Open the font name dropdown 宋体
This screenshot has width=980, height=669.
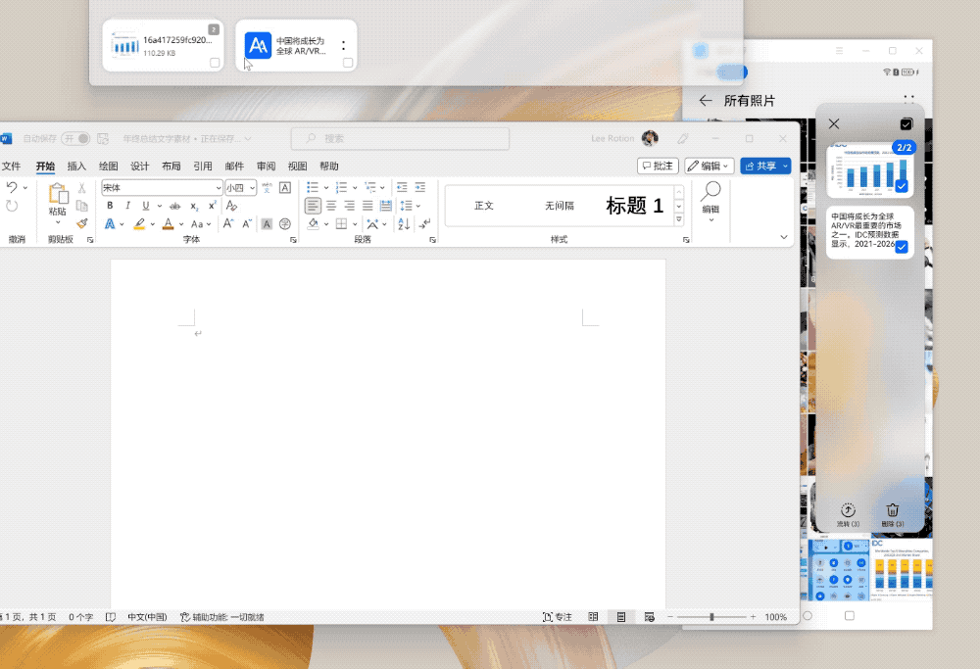pyautogui.click(x=218, y=188)
